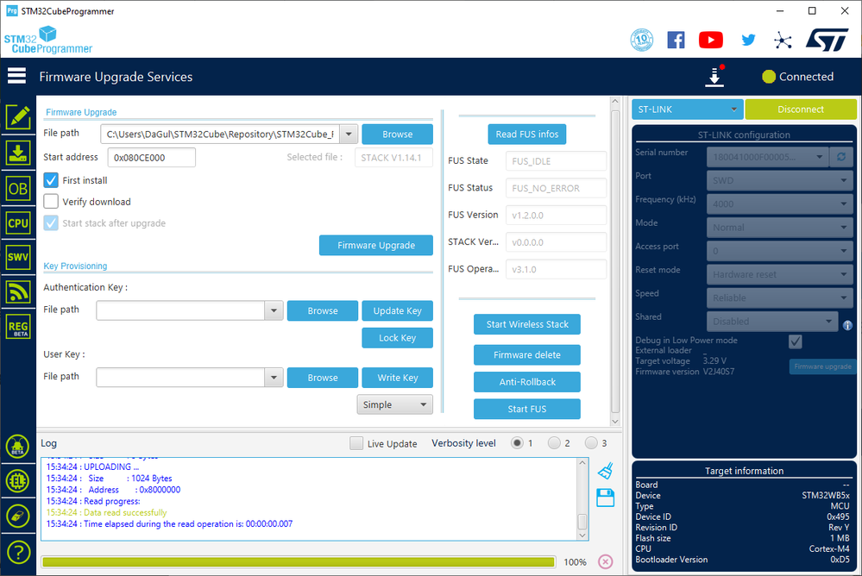Image resolution: width=862 pixels, height=576 pixels.
Task: Click the log panel scrollbar thumb
Action: 582,521
